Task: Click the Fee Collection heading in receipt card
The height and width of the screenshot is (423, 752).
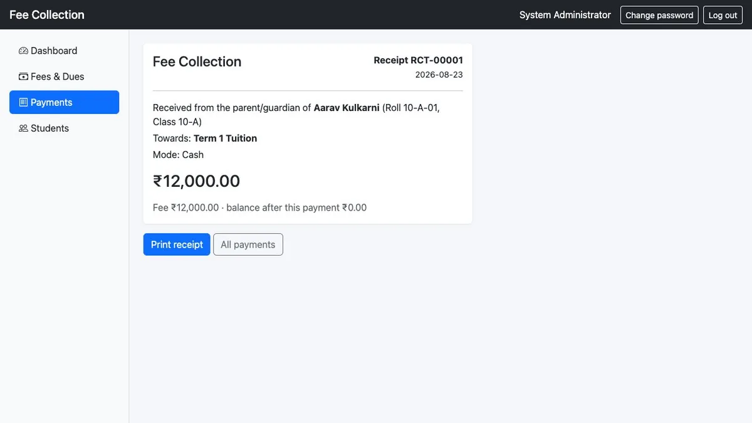Action: [x=197, y=61]
